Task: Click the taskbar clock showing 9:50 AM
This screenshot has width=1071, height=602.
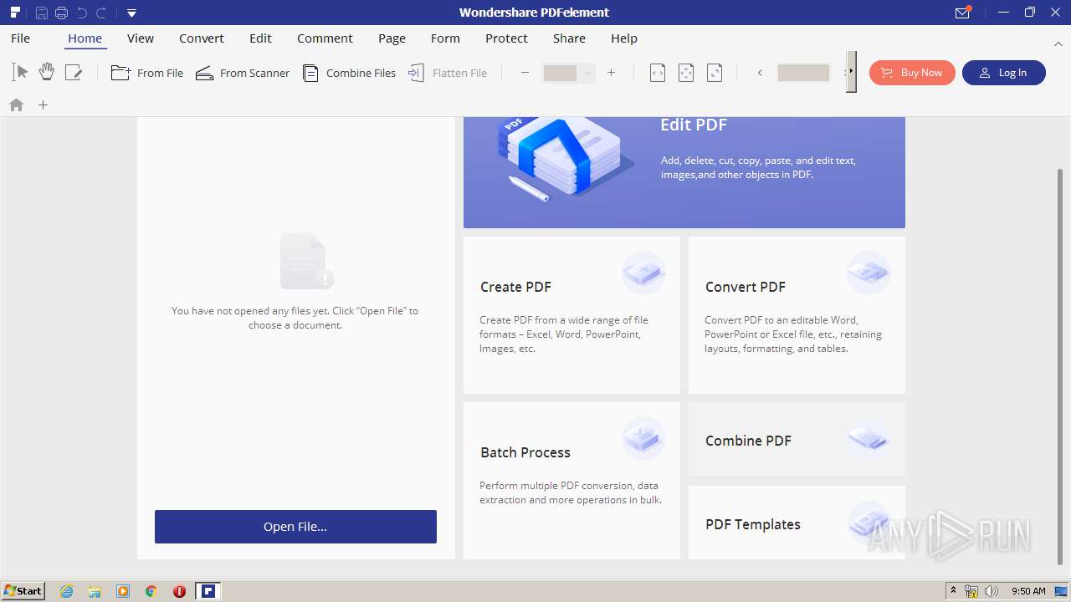Action: click(x=1028, y=591)
